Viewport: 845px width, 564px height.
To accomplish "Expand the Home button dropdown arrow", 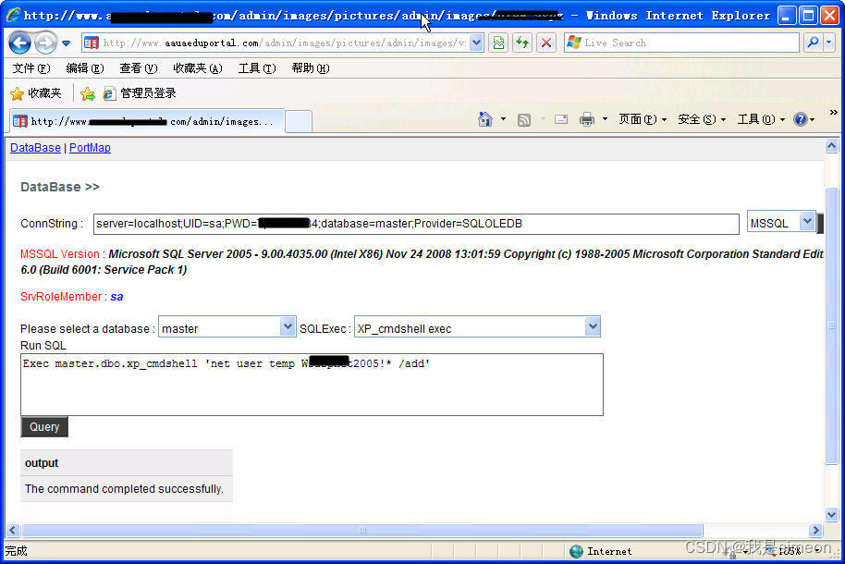I will 503,119.
